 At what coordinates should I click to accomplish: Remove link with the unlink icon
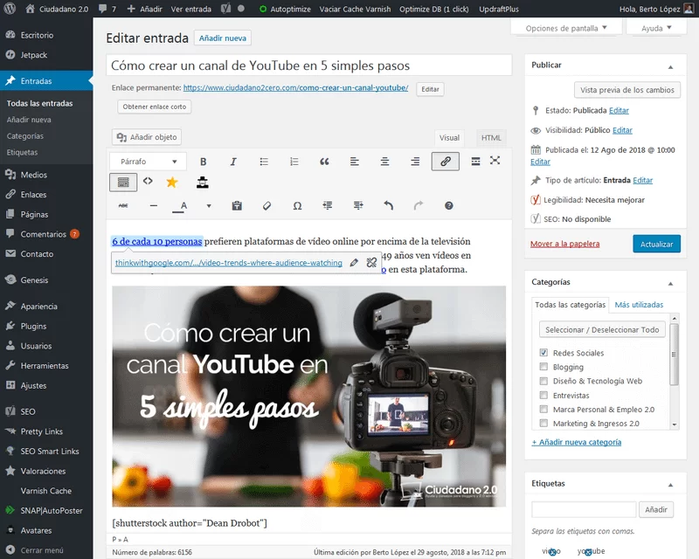(371, 263)
